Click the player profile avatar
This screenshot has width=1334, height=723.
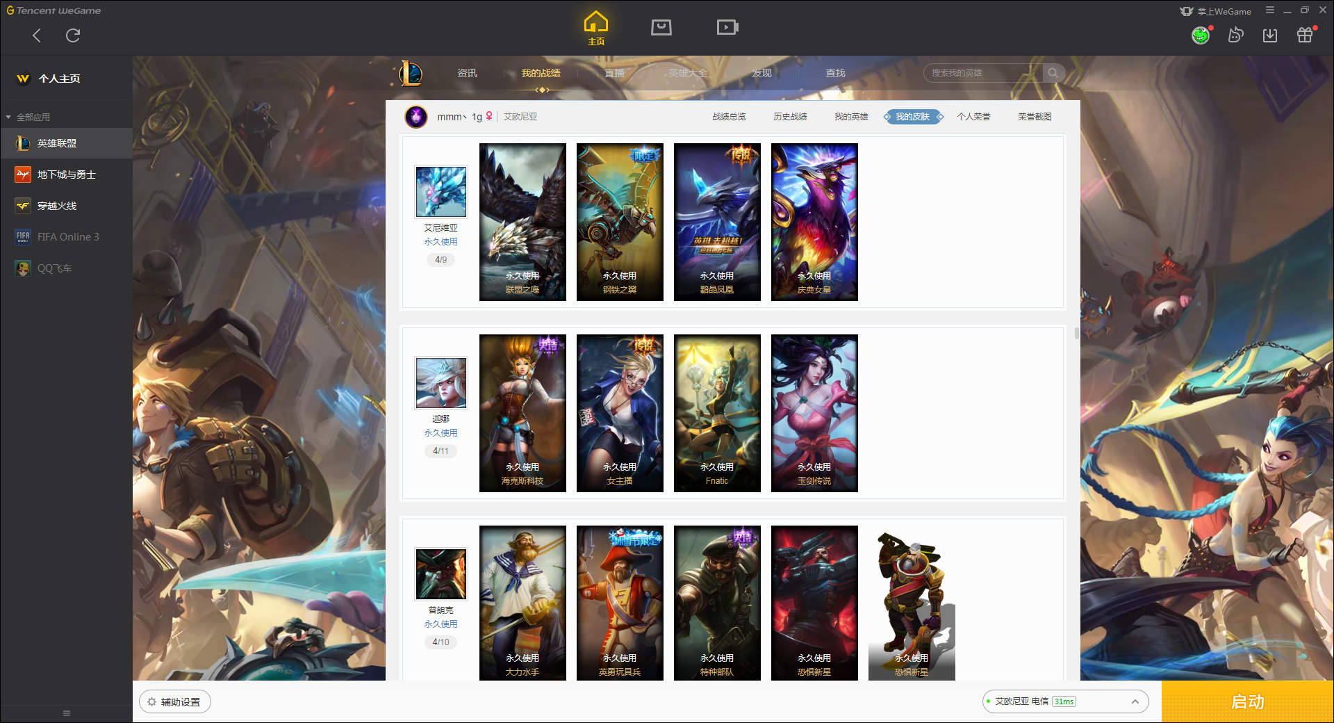click(416, 116)
